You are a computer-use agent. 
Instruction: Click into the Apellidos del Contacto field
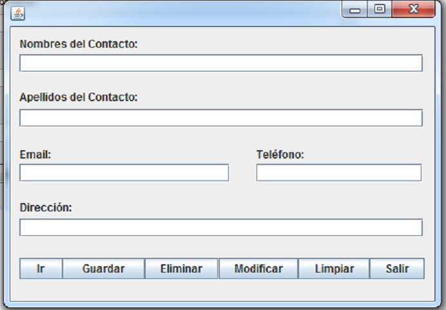point(221,118)
